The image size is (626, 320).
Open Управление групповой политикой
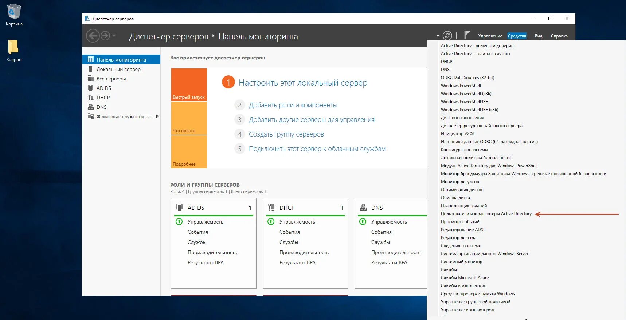pos(476,302)
